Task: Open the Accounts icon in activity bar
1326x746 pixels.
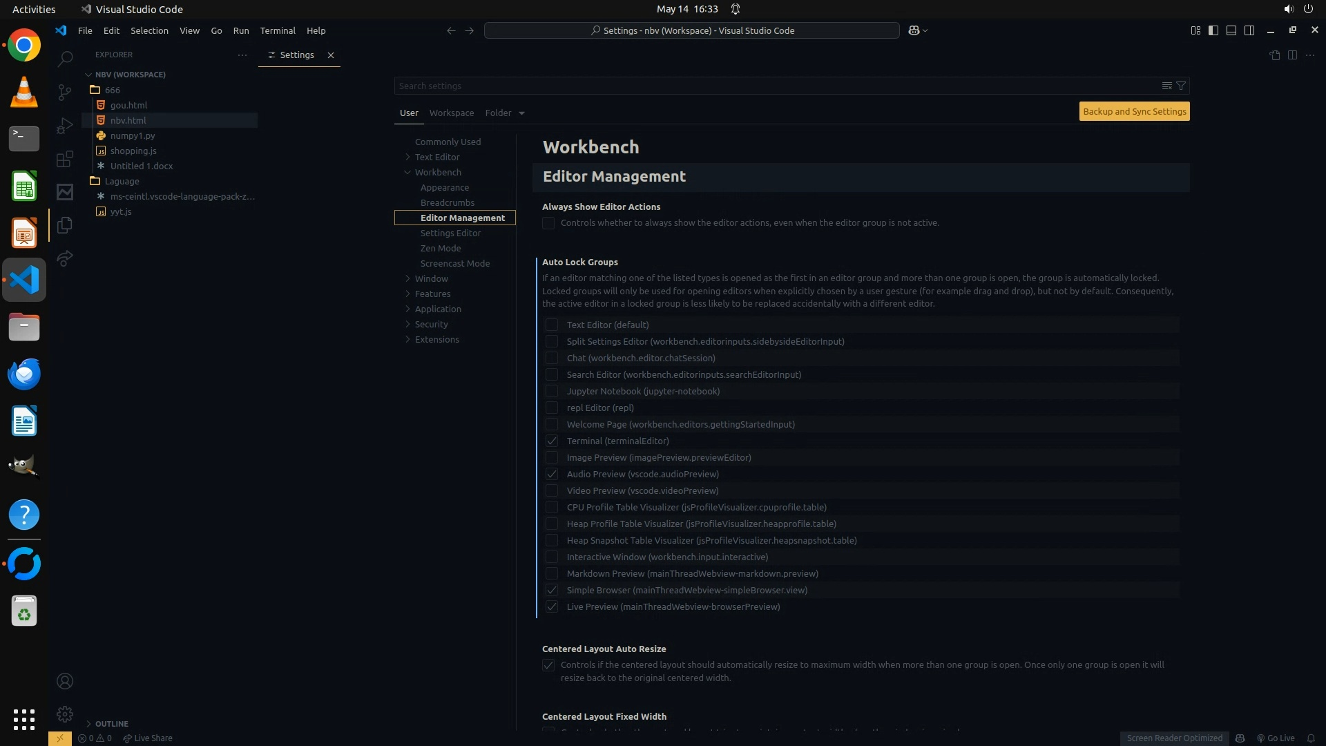Action: [x=65, y=681]
